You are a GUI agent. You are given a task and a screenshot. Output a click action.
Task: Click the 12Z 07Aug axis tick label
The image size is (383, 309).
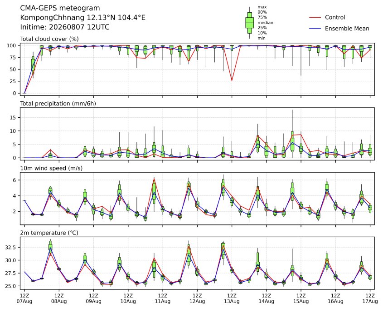pos(24,298)
